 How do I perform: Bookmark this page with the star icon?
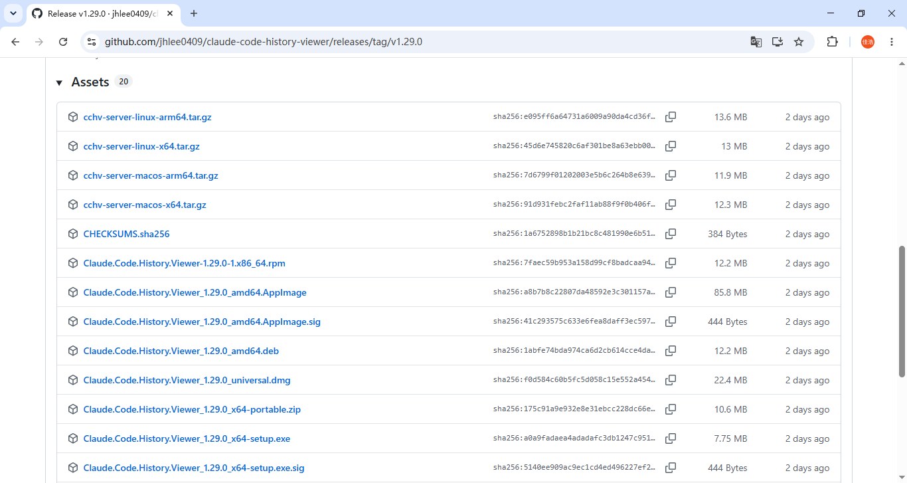[799, 42]
